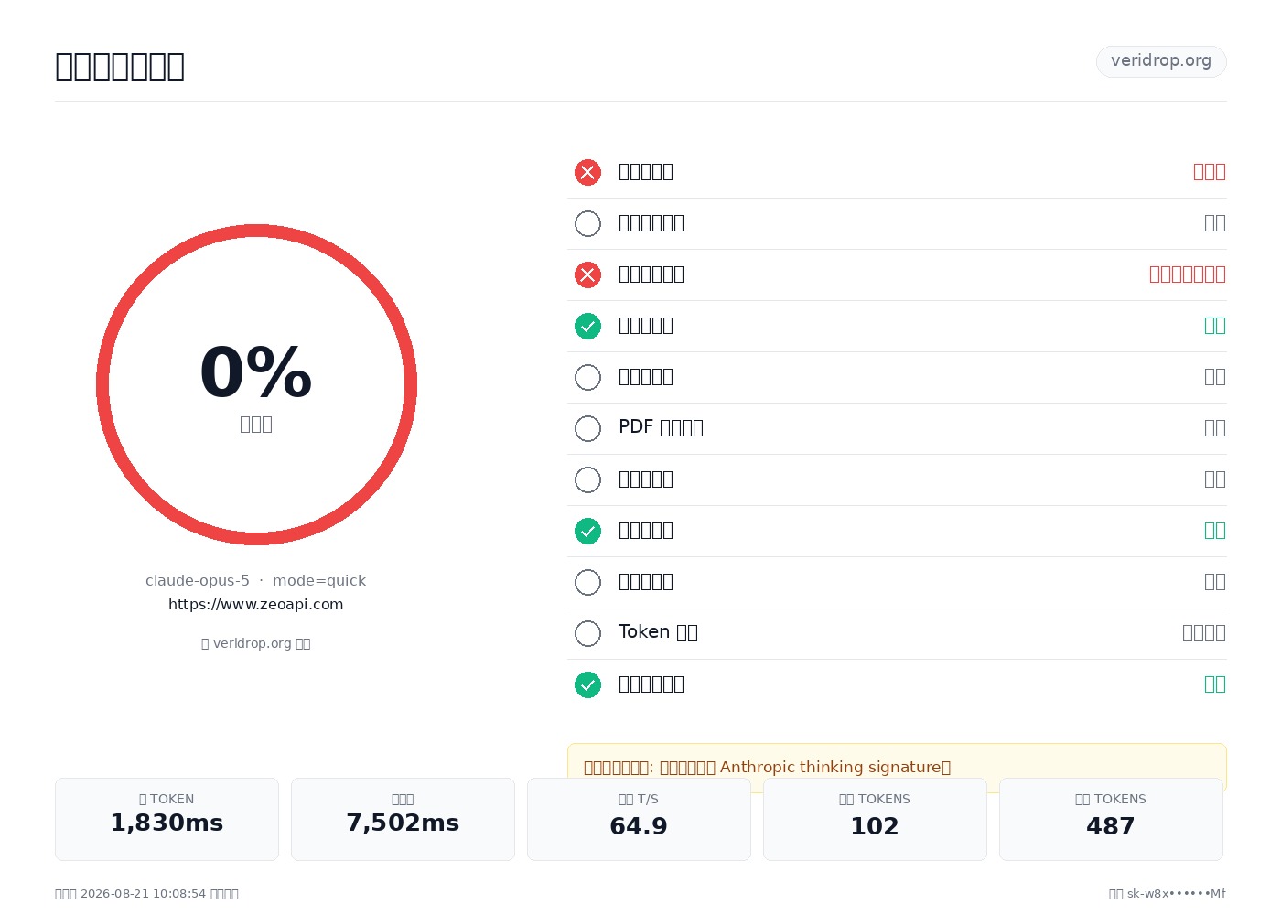
Task: Click the empty circle icon in Token row
Action: click(587, 633)
